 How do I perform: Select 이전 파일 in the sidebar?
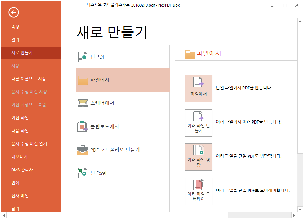20,118
